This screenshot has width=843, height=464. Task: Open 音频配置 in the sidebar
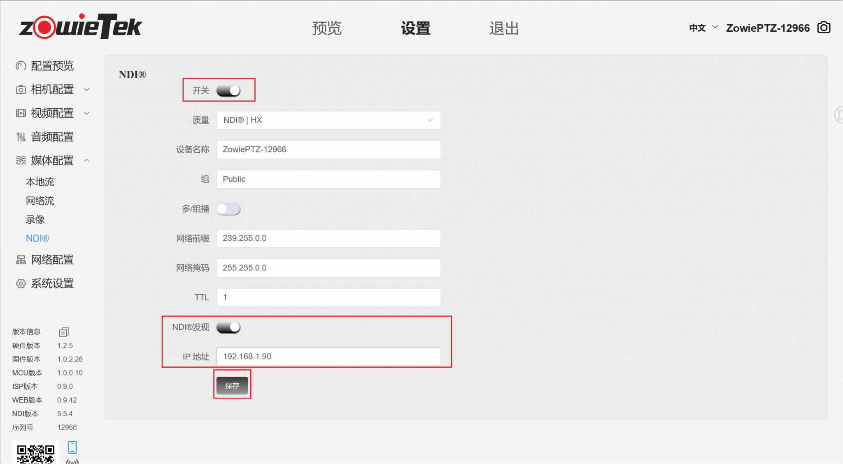pos(52,137)
